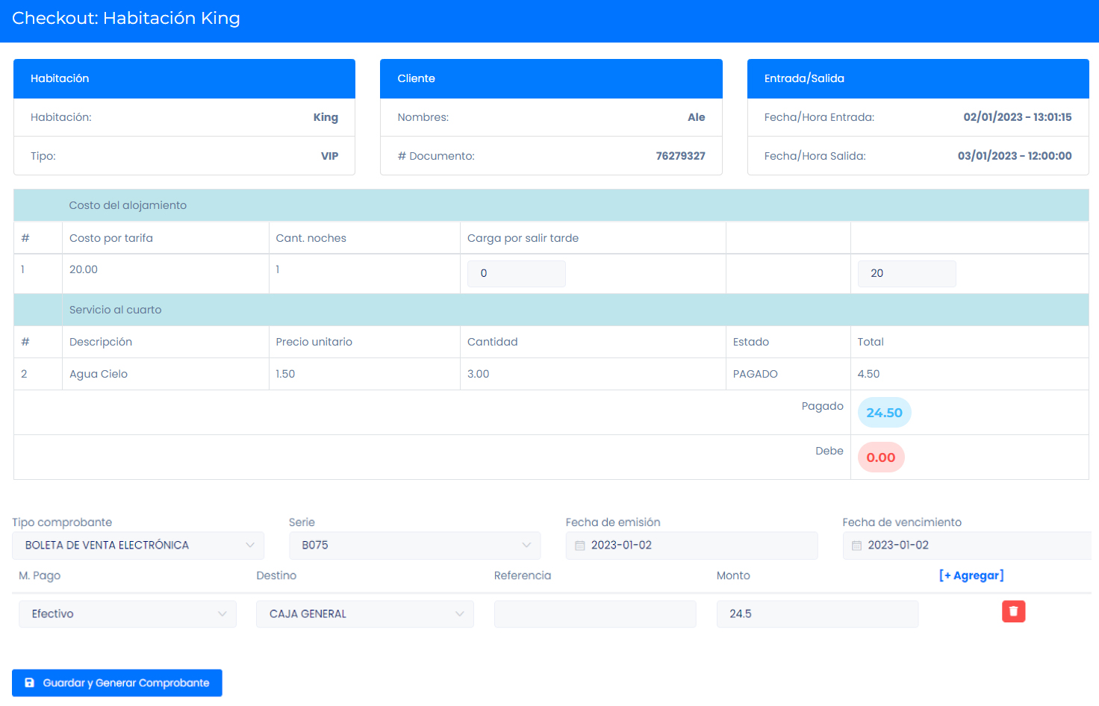Click the [+ Agregar] payment link

[x=971, y=575]
